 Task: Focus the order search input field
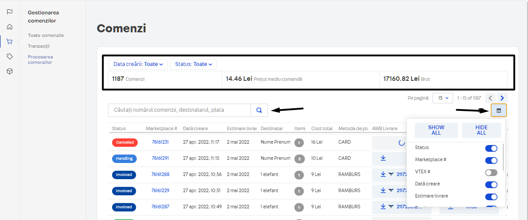[179, 110]
